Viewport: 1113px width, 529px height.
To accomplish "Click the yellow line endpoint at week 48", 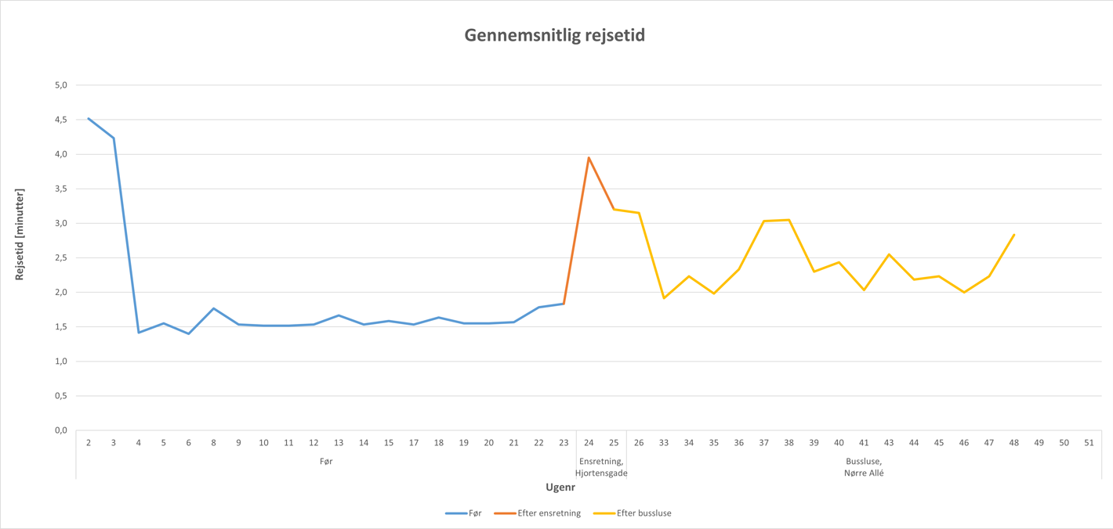I will coord(1014,235).
